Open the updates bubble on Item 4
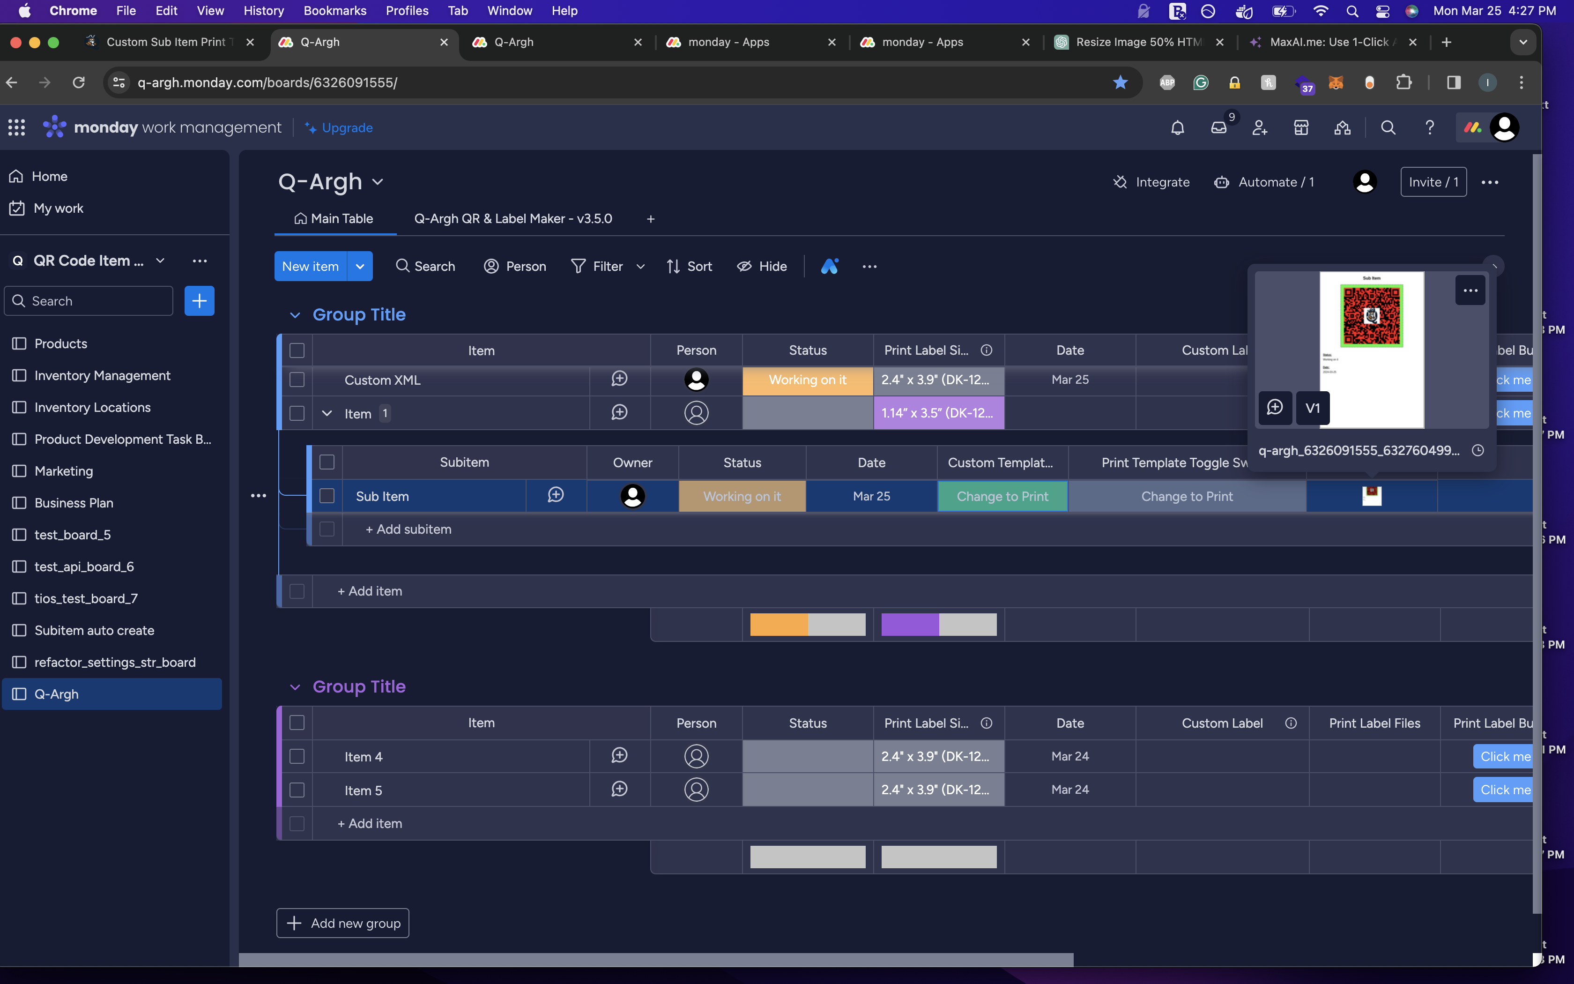Viewport: 1574px width, 984px height. 619,755
